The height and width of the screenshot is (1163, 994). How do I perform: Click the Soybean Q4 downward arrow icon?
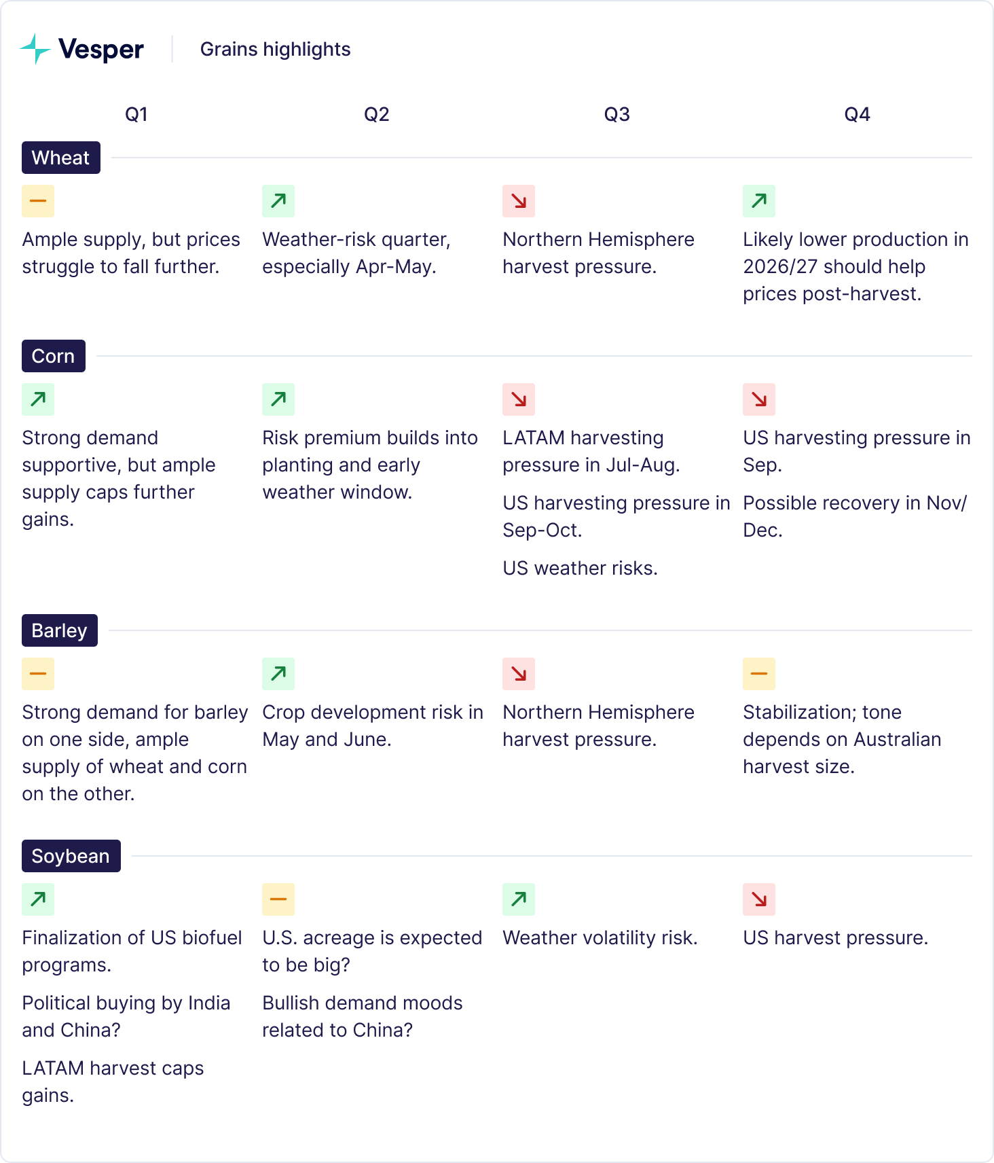click(759, 899)
